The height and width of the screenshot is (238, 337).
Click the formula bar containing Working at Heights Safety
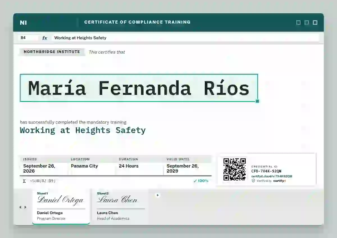tap(185, 38)
